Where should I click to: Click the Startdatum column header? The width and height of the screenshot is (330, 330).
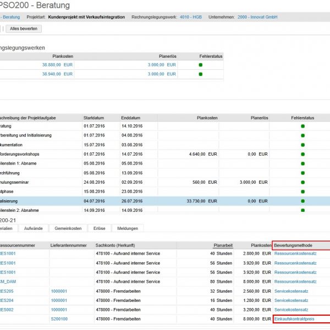(94, 118)
